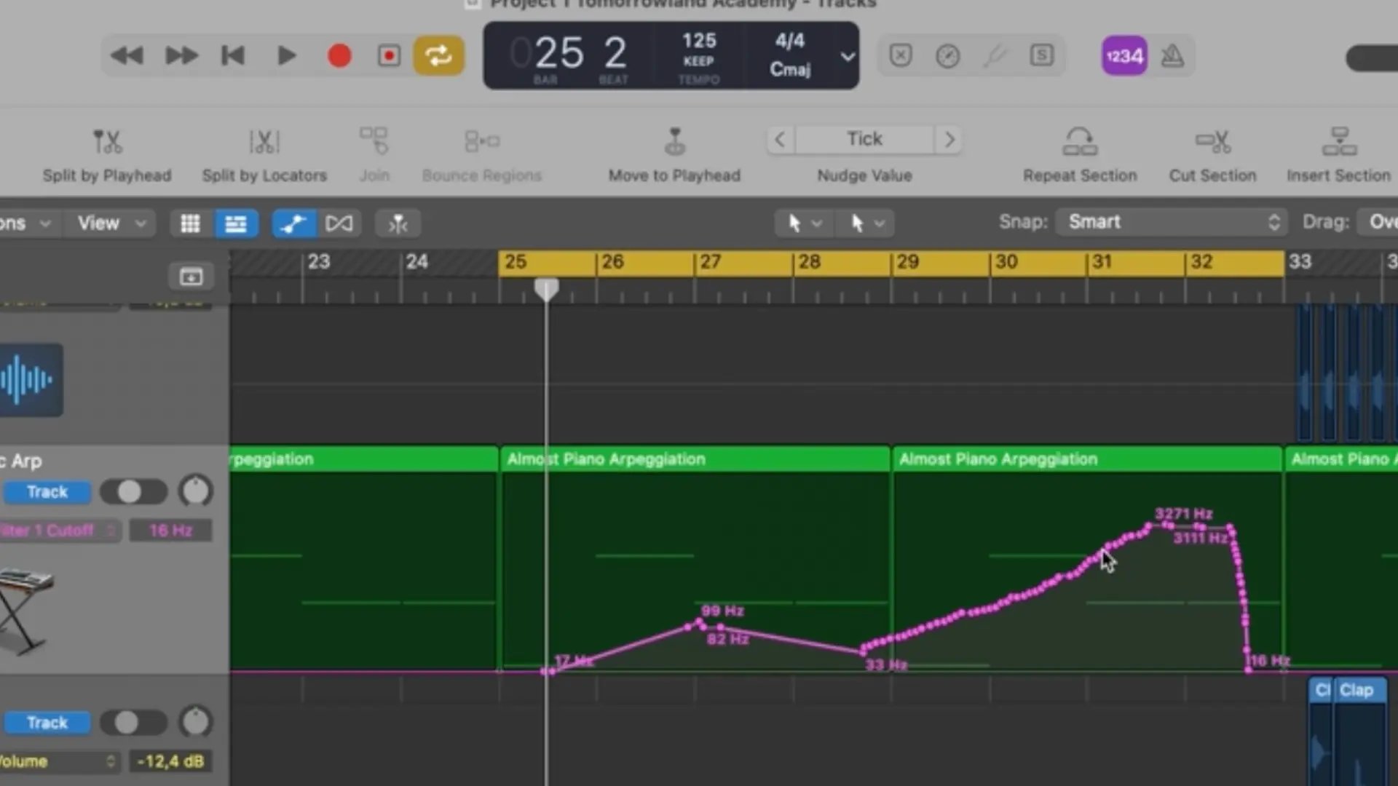Open the command-click tool menu
The width and height of the screenshot is (1398, 786).
866,223
